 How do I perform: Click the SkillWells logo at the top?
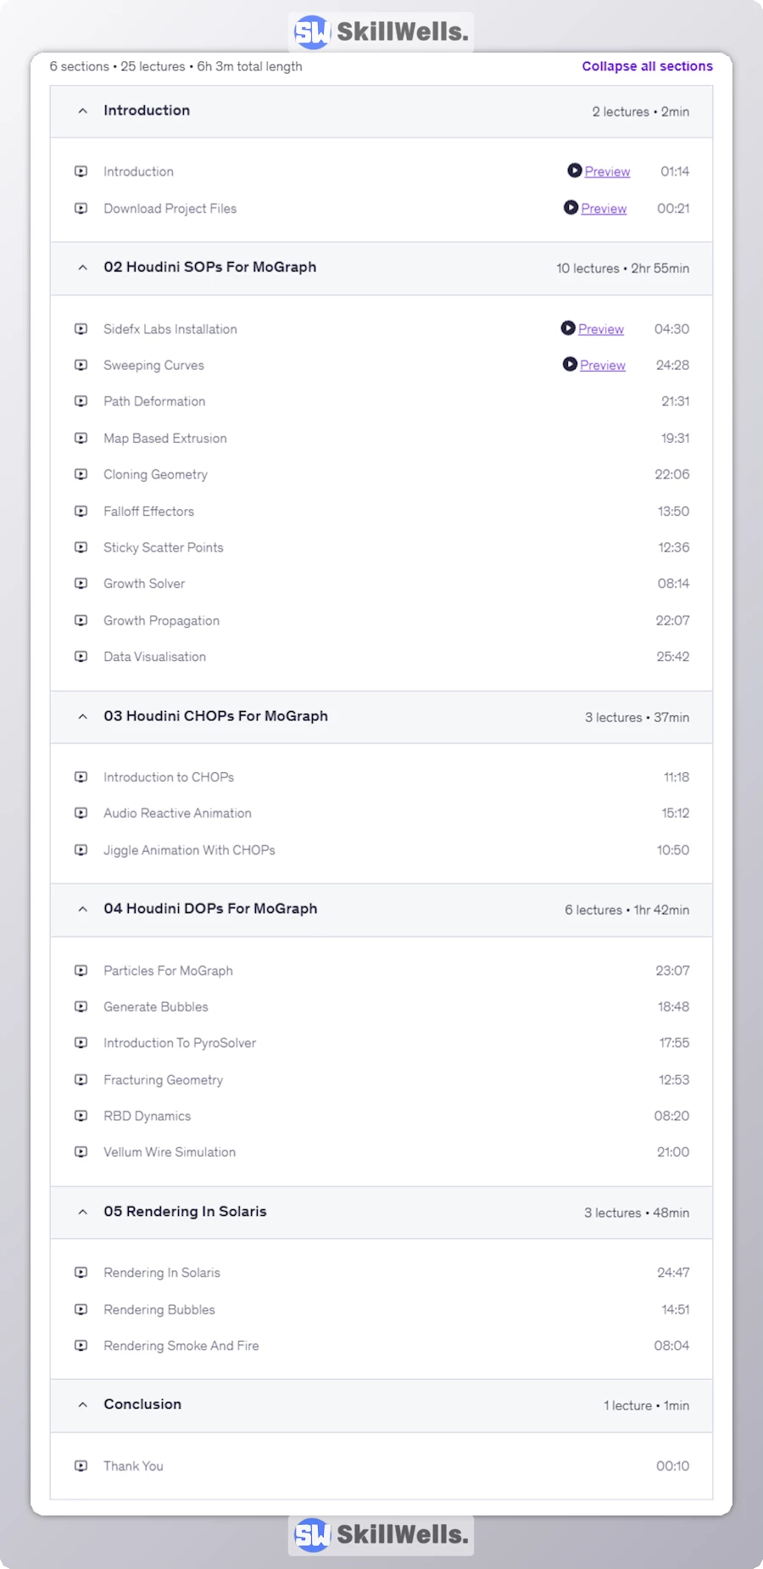tap(381, 32)
